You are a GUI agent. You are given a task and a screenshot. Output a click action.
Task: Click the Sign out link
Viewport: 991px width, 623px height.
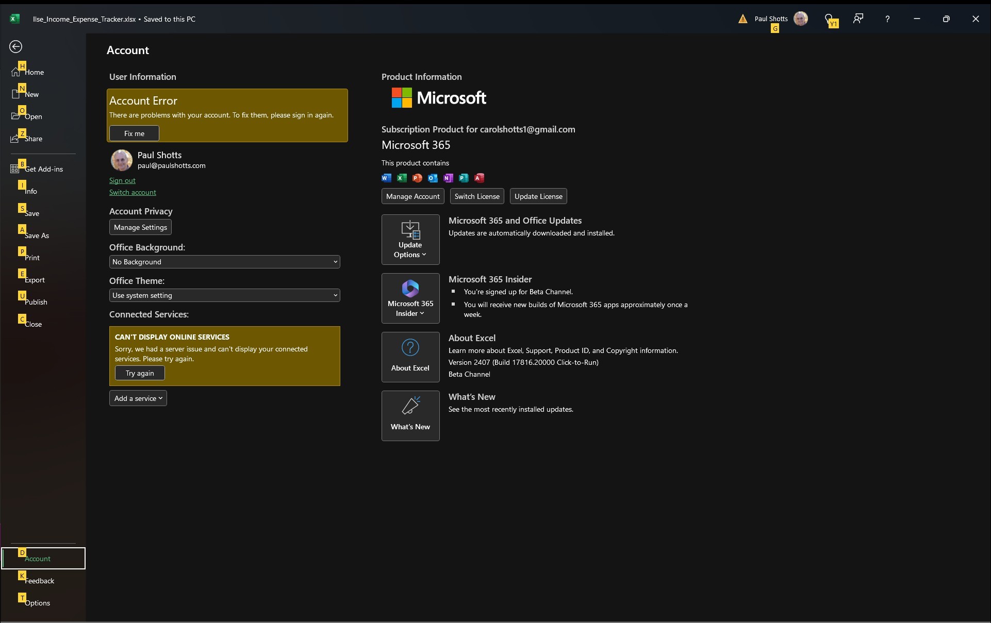tap(122, 180)
